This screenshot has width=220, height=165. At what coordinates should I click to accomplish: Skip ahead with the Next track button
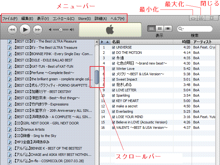pos(37,30)
